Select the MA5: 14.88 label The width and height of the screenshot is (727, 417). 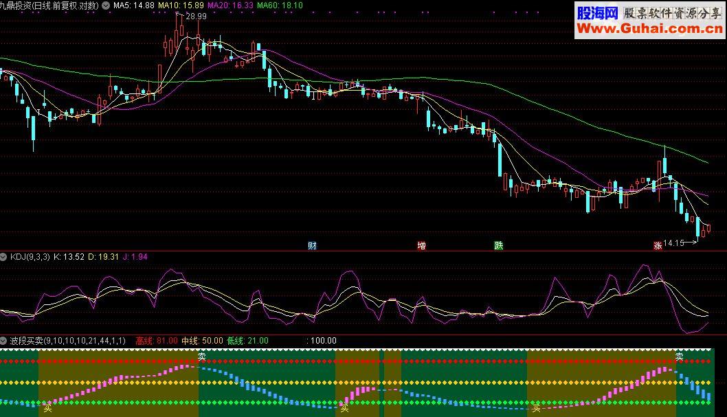click(x=134, y=5)
